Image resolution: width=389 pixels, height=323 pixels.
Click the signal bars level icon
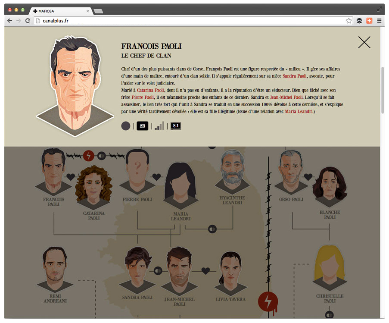(x=159, y=126)
